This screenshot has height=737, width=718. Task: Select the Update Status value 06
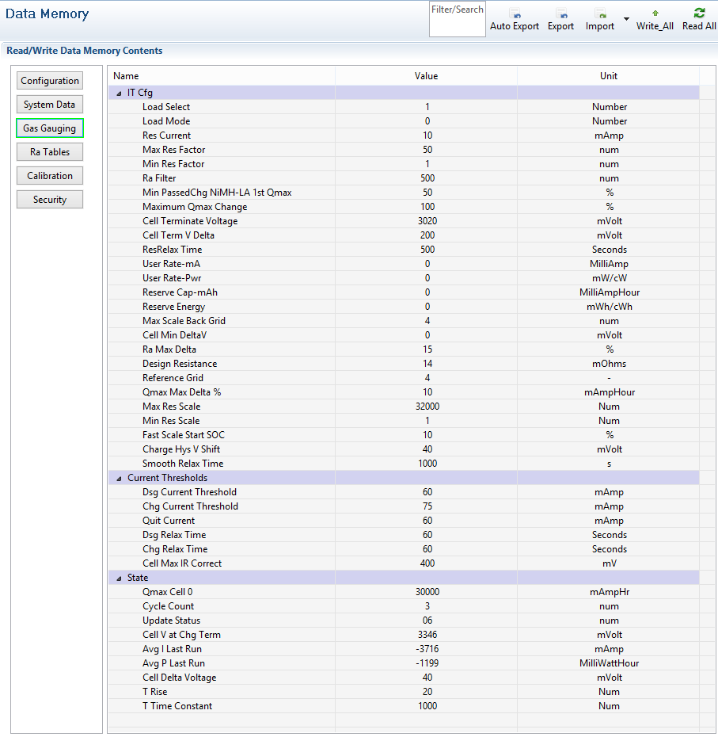pyautogui.click(x=427, y=621)
